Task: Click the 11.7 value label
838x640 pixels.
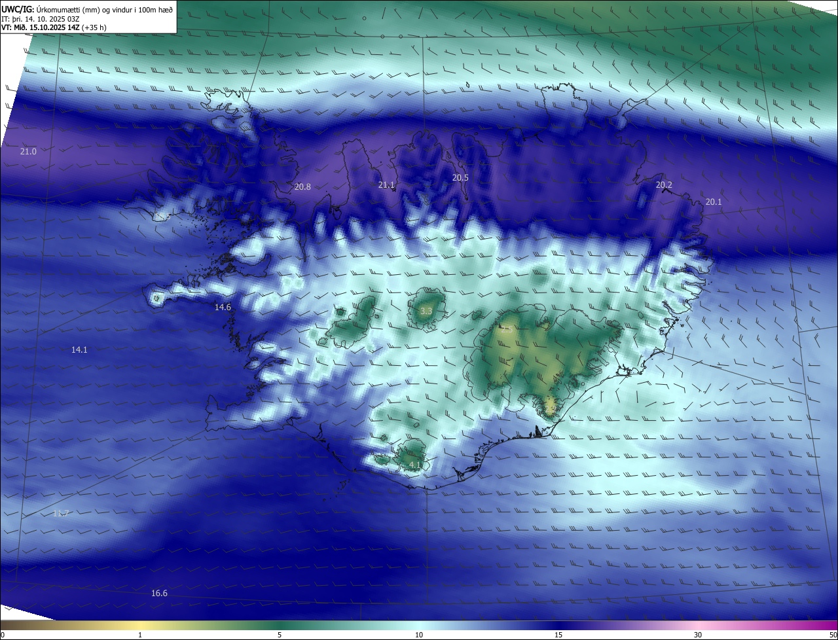Action: [x=61, y=514]
